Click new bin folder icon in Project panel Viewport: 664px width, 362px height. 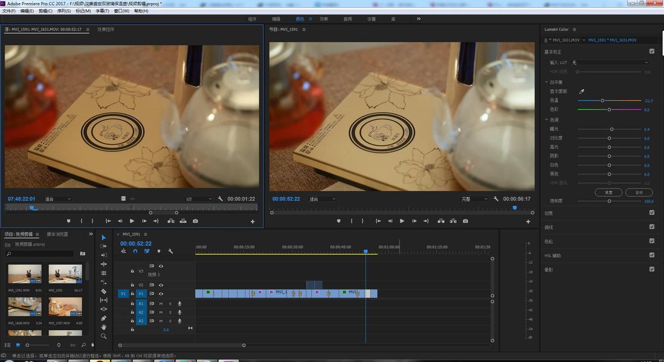[83, 253]
